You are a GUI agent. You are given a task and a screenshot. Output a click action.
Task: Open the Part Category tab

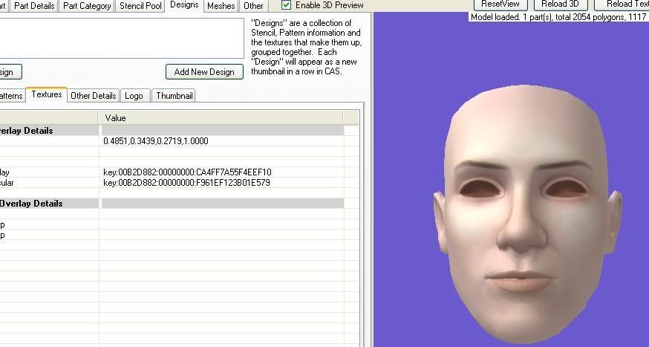(87, 6)
